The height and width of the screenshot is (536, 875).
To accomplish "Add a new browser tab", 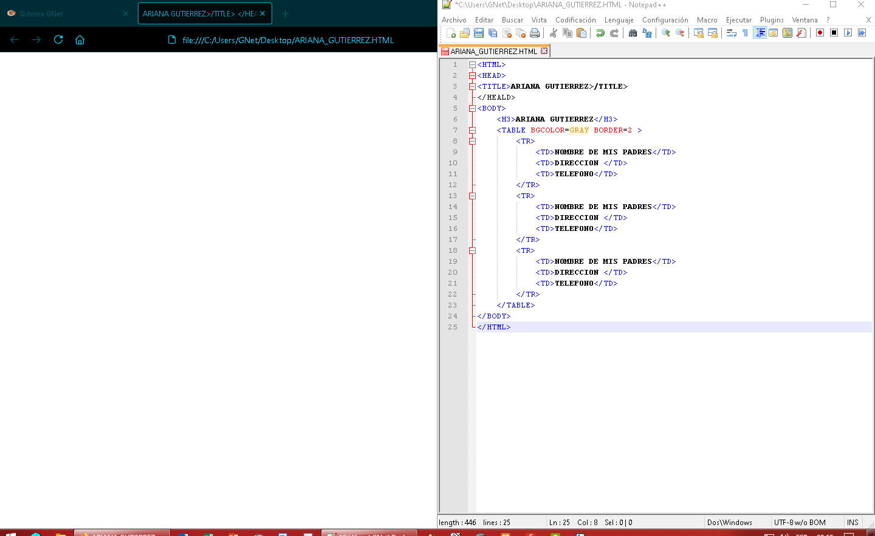I will coord(286,13).
